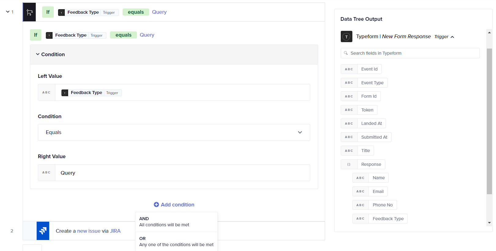Select the Event Id field pill
496x251 pixels.
click(361, 69)
